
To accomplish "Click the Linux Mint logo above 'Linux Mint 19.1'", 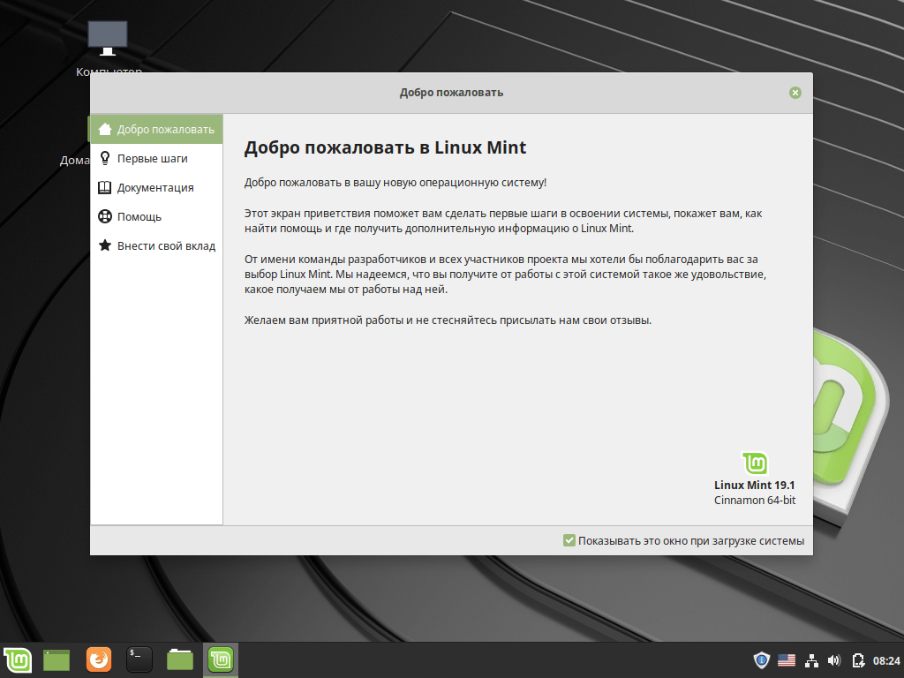I will pos(755,463).
